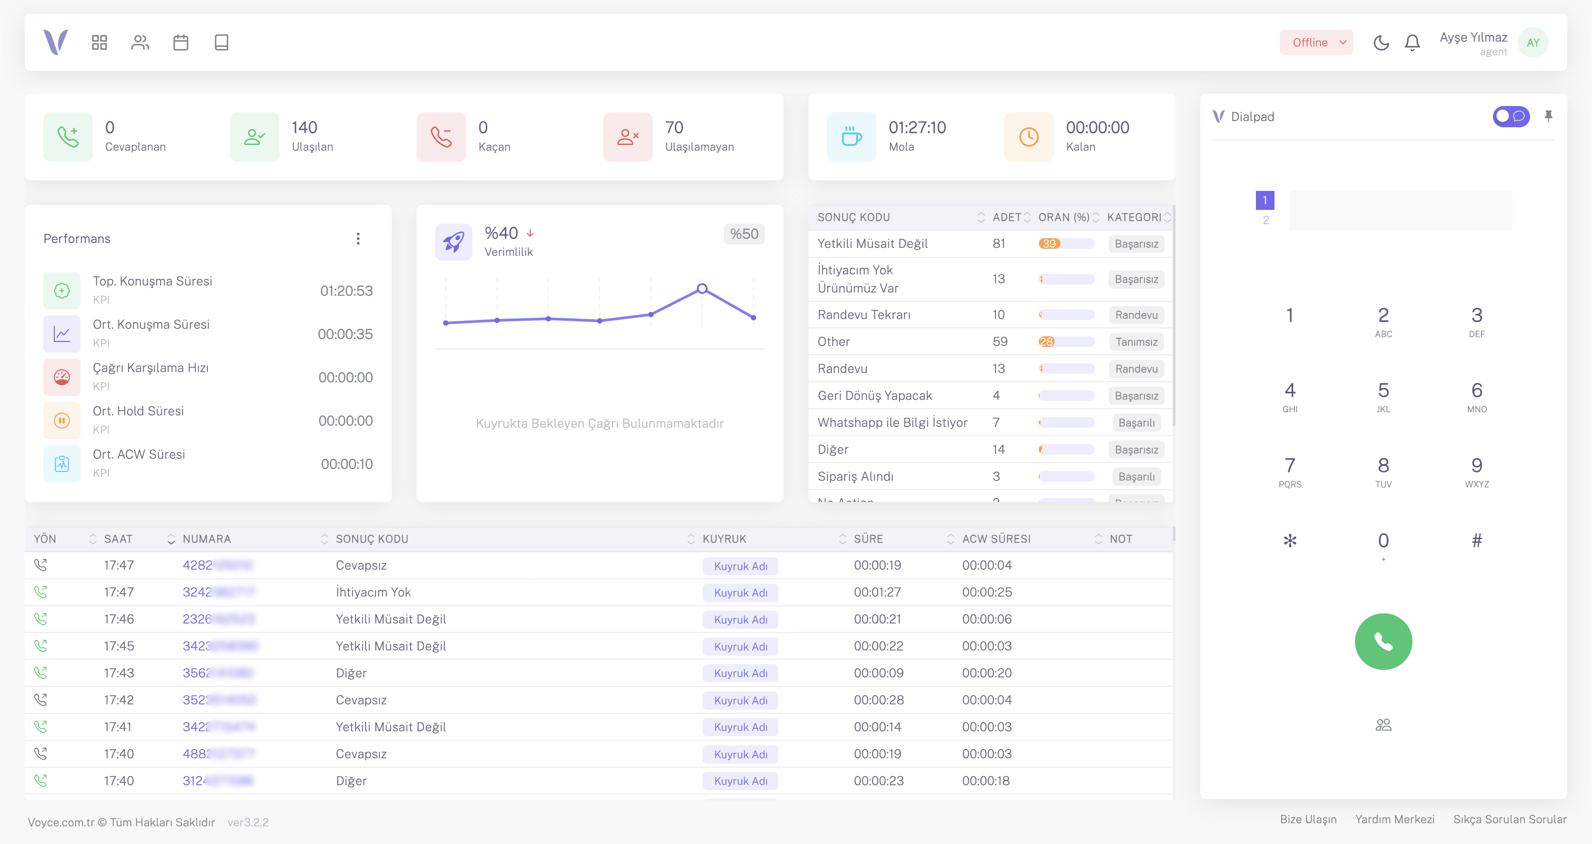Click the Yetkili Müsait Değil 39 progress bar

coord(1066,243)
